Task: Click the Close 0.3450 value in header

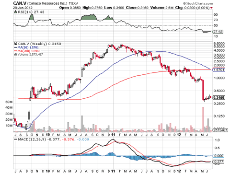Action: [x=137, y=8]
